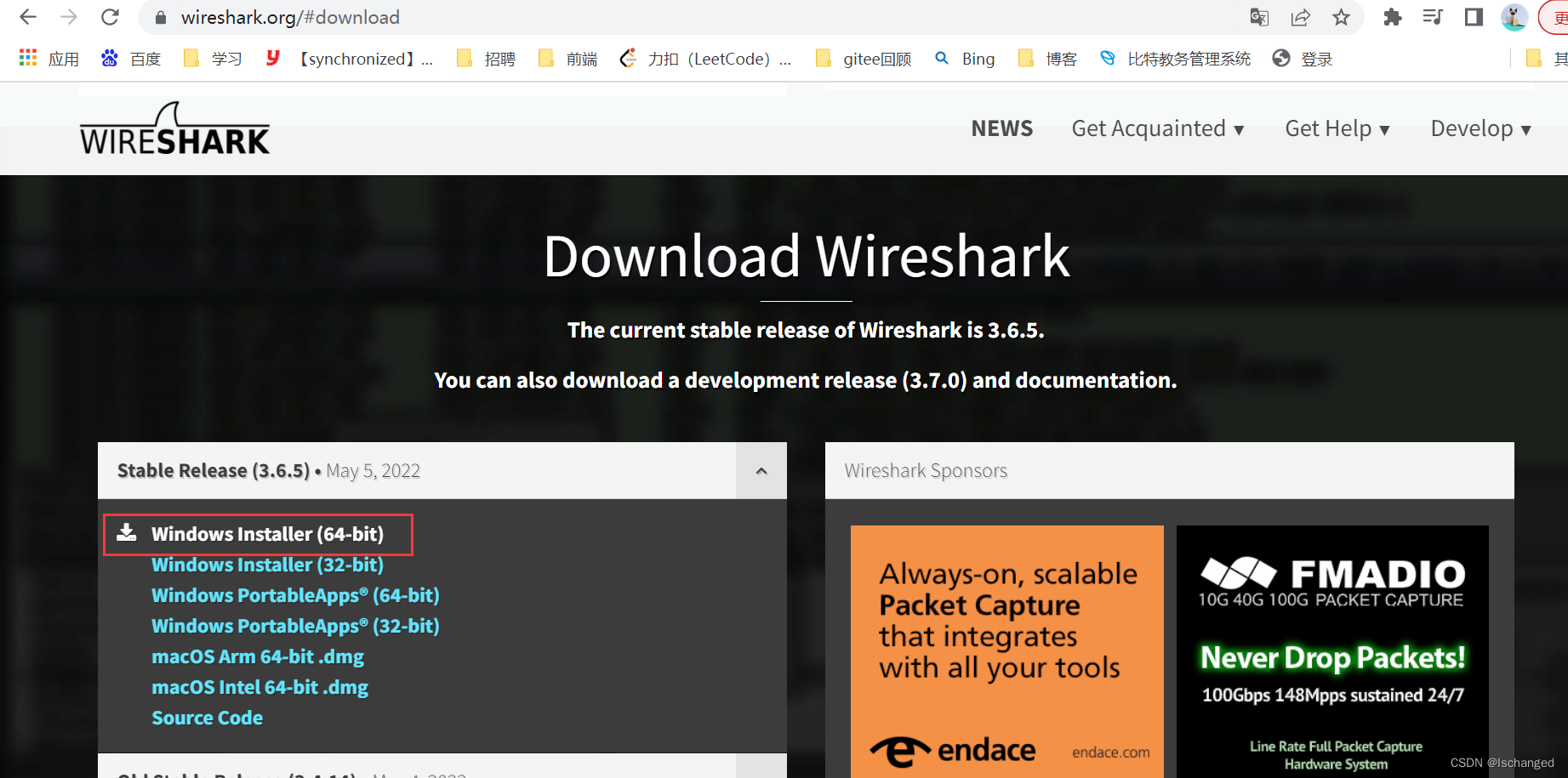
Task: Open the FMADIO packet capture ad
Action: pyautogui.click(x=1332, y=651)
